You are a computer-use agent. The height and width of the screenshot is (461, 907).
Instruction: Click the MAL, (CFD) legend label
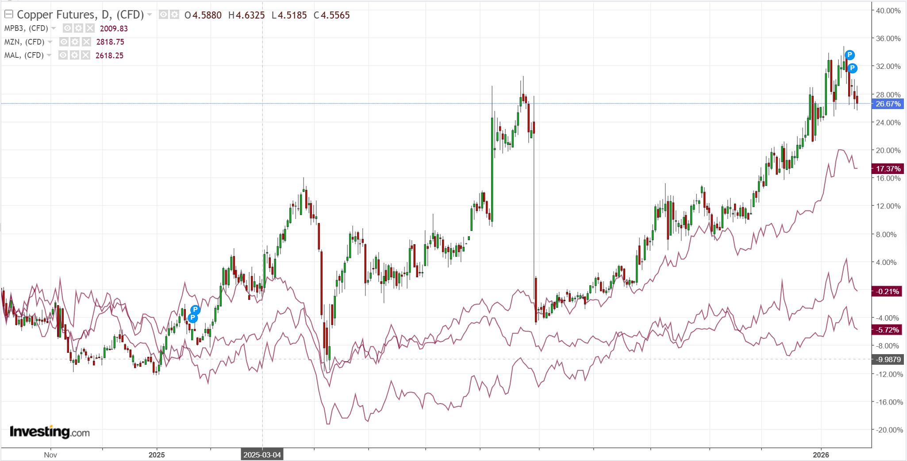click(x=24, y=55)
